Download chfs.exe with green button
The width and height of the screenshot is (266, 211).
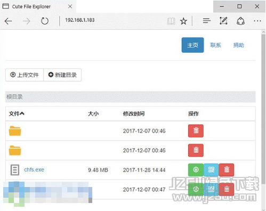[196, 170]
